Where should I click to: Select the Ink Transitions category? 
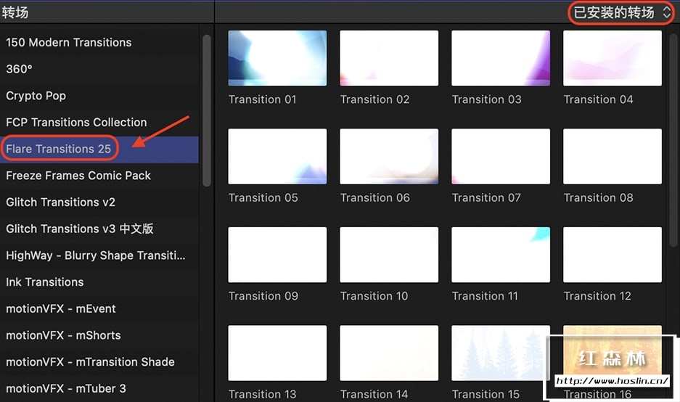point(99,282)
